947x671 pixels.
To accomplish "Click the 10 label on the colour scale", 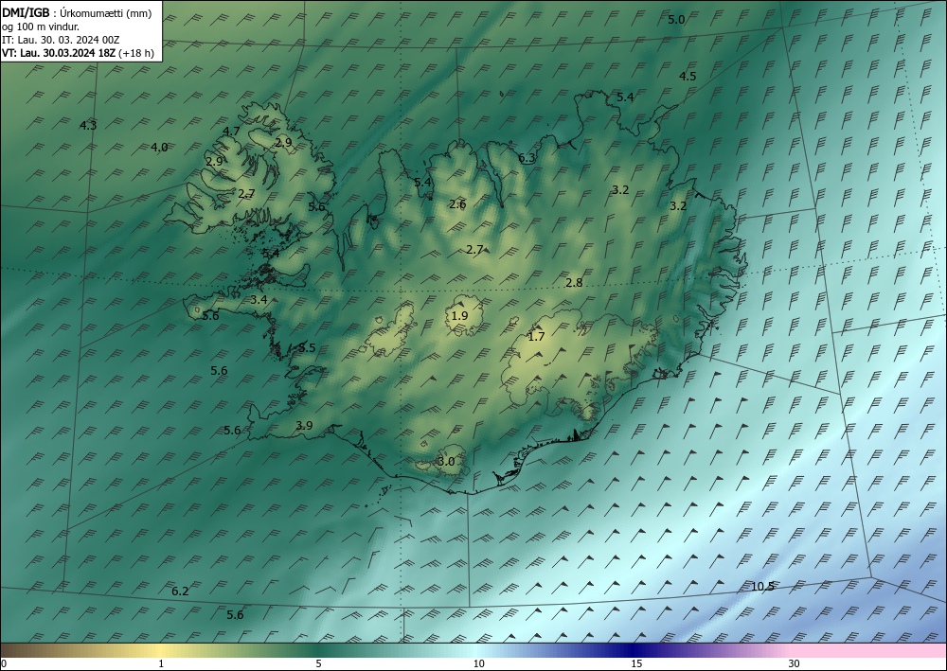I will [x=478, y=663].
